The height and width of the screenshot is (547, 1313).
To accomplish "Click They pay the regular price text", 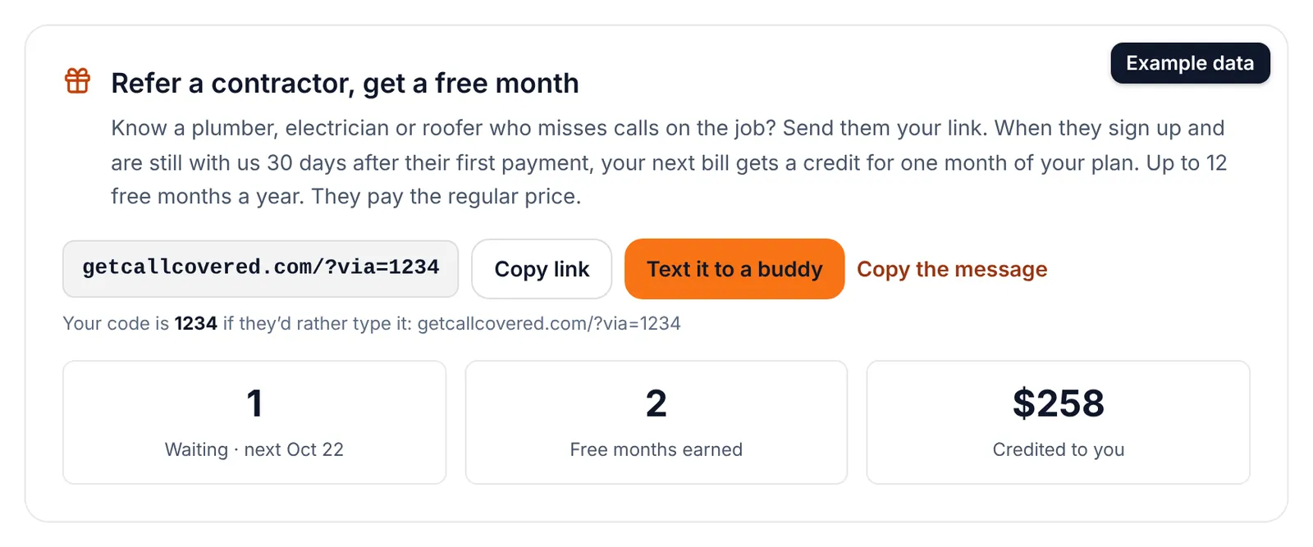I will (x=446, y=197).
